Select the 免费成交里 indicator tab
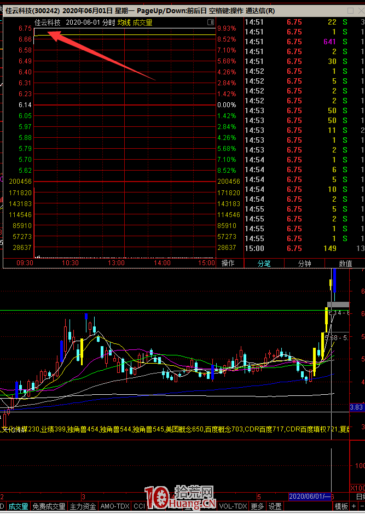Image resolution: width=365 pixels, height=514 pixels. point(49,506)
